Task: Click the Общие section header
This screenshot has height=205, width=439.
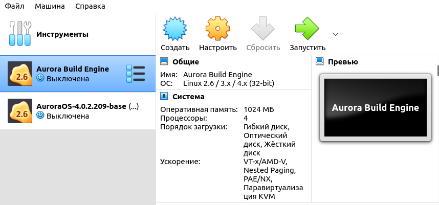Action: pos(185,62)
